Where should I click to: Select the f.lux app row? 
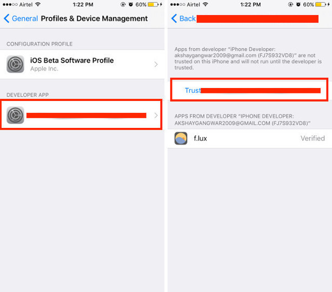coord(250,139)
